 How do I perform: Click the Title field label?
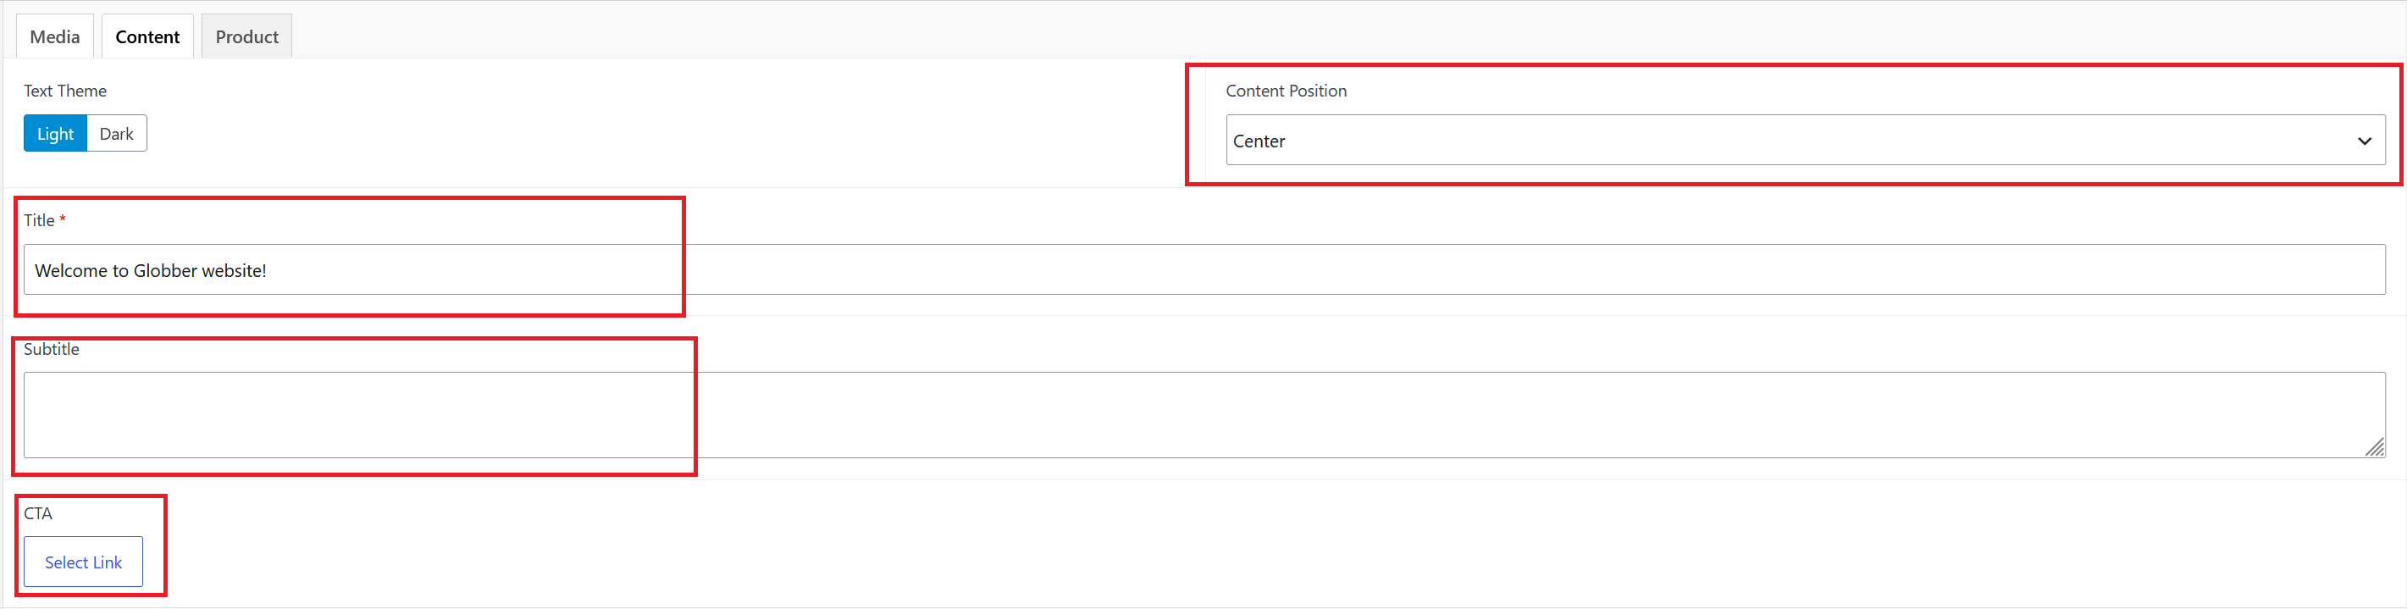(x=39, y=220)
